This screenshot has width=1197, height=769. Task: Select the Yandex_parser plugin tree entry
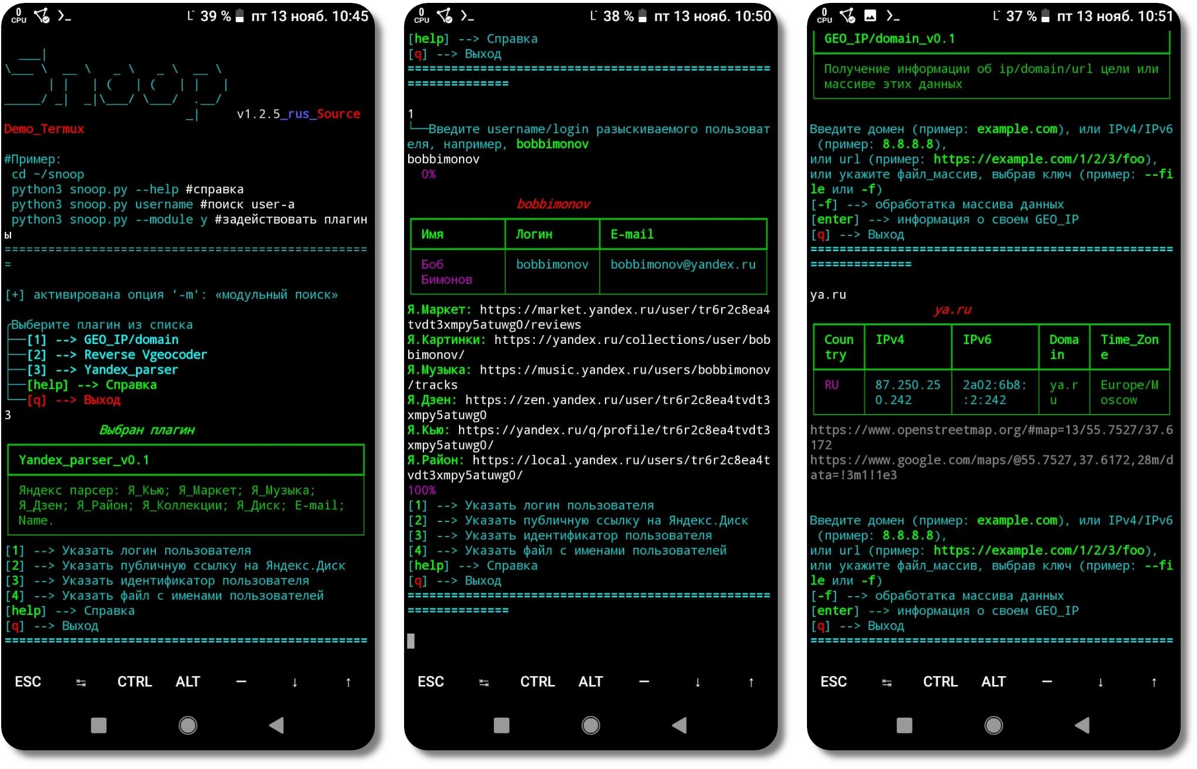point(131,370)
